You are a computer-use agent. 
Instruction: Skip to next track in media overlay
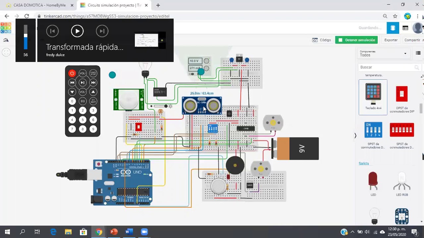102,31
